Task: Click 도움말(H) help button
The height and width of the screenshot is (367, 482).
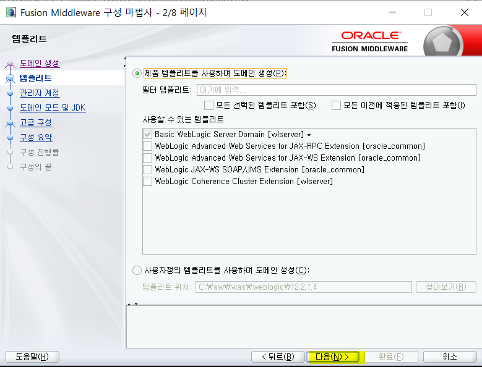Action: [x=32, y=357]
